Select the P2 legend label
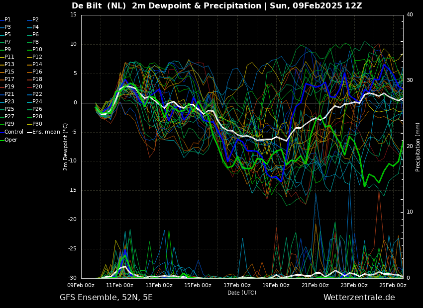Viewport: 423px width, 308px height. [x=33, y=20]
